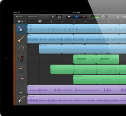Switch to the tracks view button

pyautogui.click(x=59, y=17)
